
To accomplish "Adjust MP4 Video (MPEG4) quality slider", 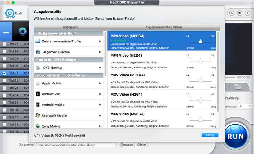I will pos(201,42).
